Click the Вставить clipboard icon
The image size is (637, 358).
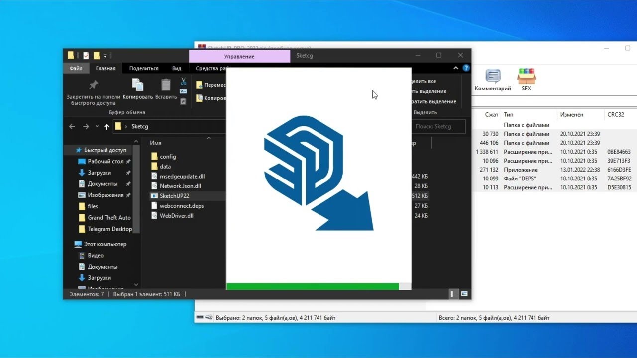coord(166,85)
